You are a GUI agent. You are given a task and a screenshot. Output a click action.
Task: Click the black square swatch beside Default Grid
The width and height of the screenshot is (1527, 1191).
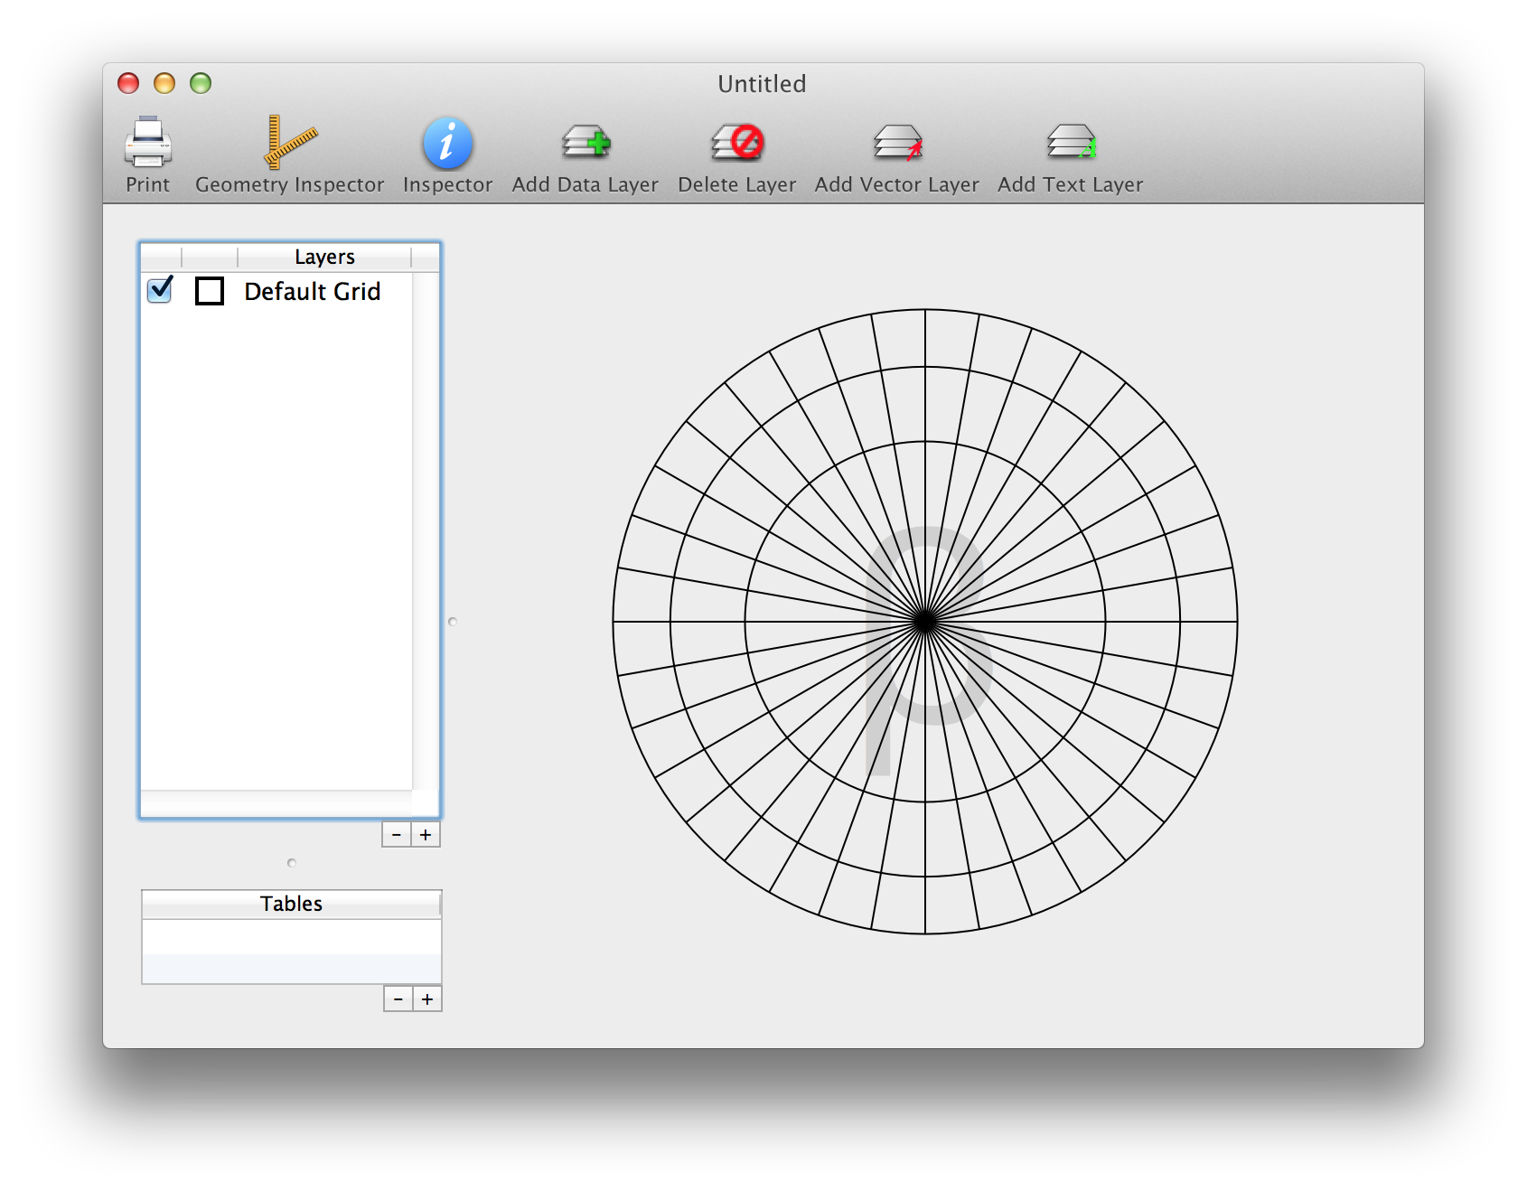tap(210, 291)
